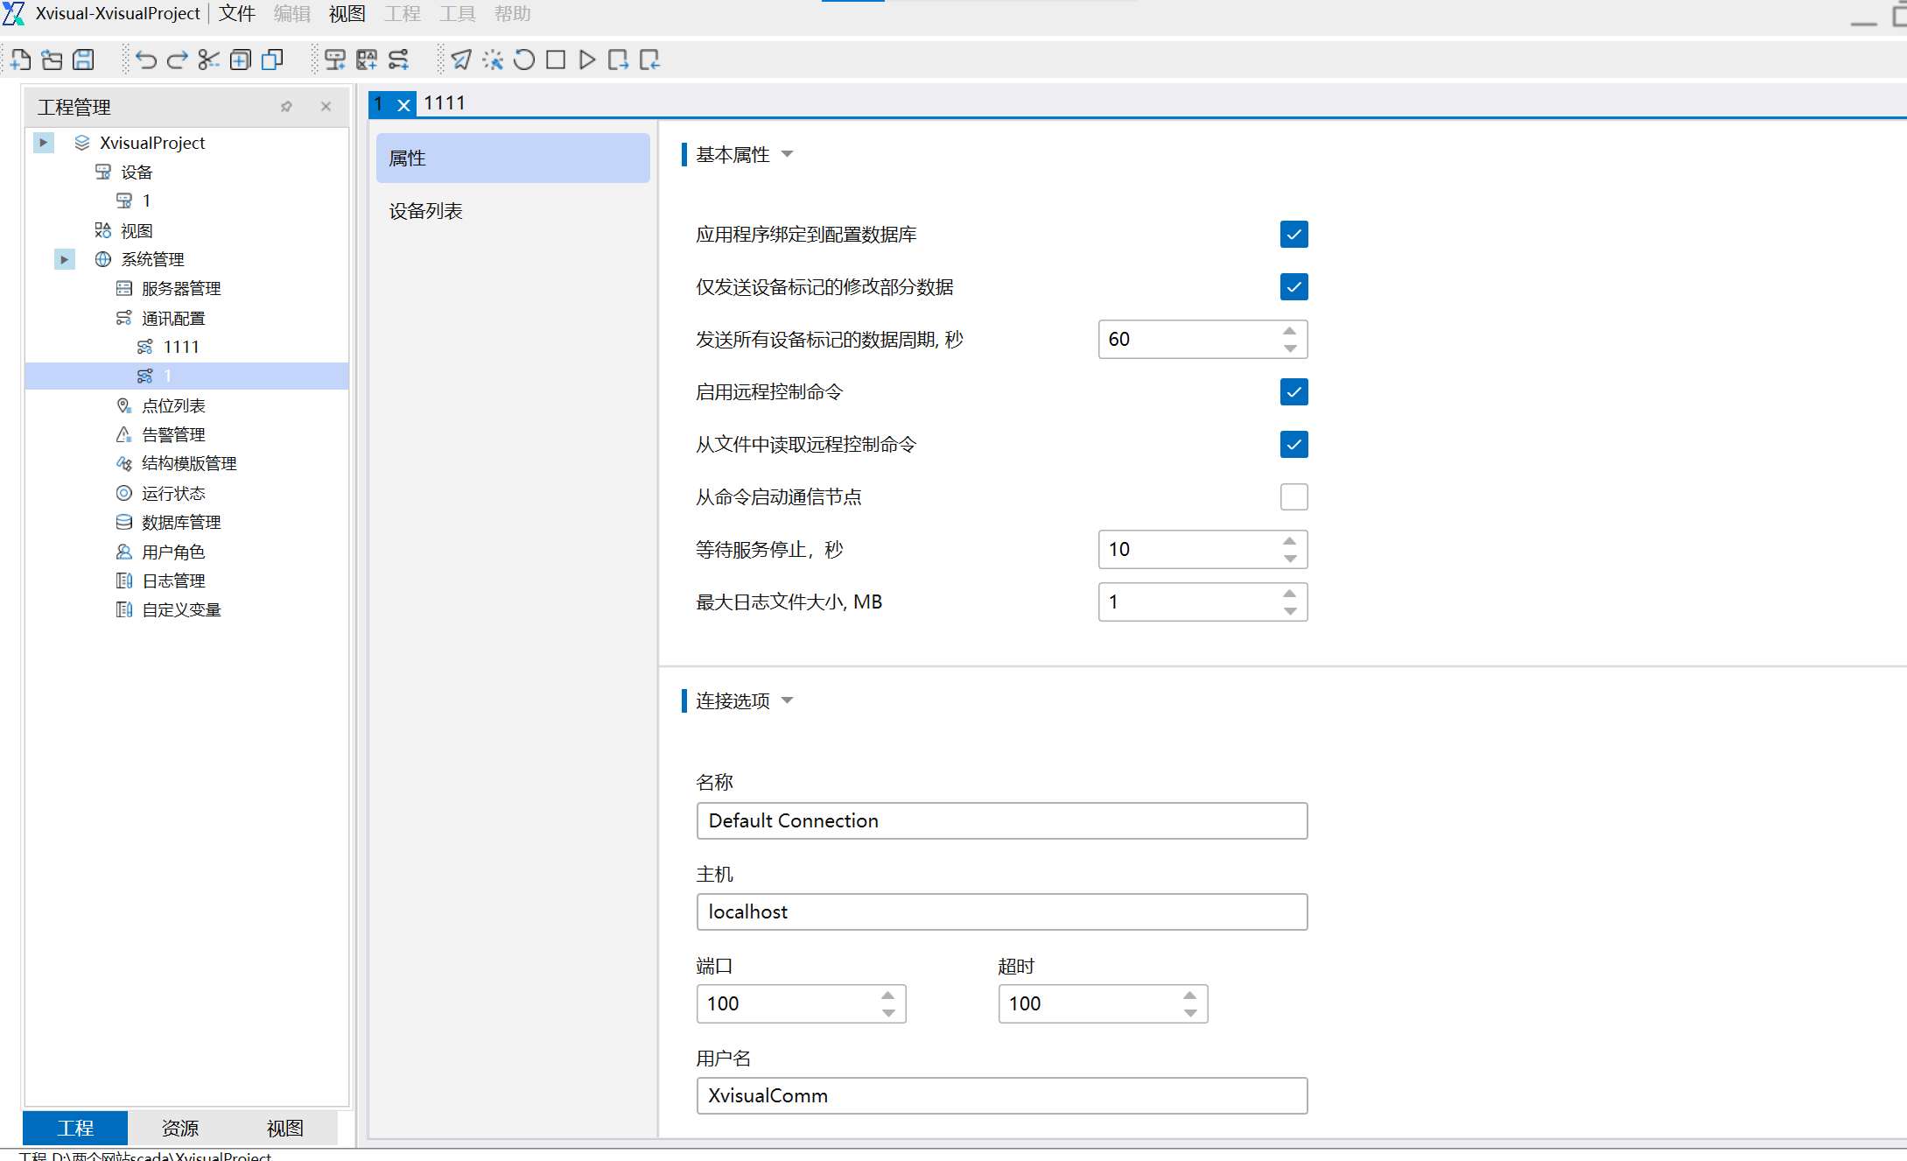Screen dimensions: 1907x1161
Task: Expand the 系统管理 tree node arrow
Action: click(64, 259)
